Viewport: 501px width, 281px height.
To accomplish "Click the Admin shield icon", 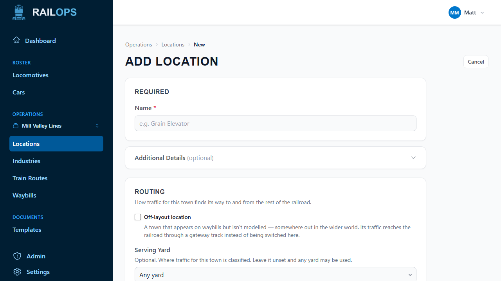I will coord(17,256).
